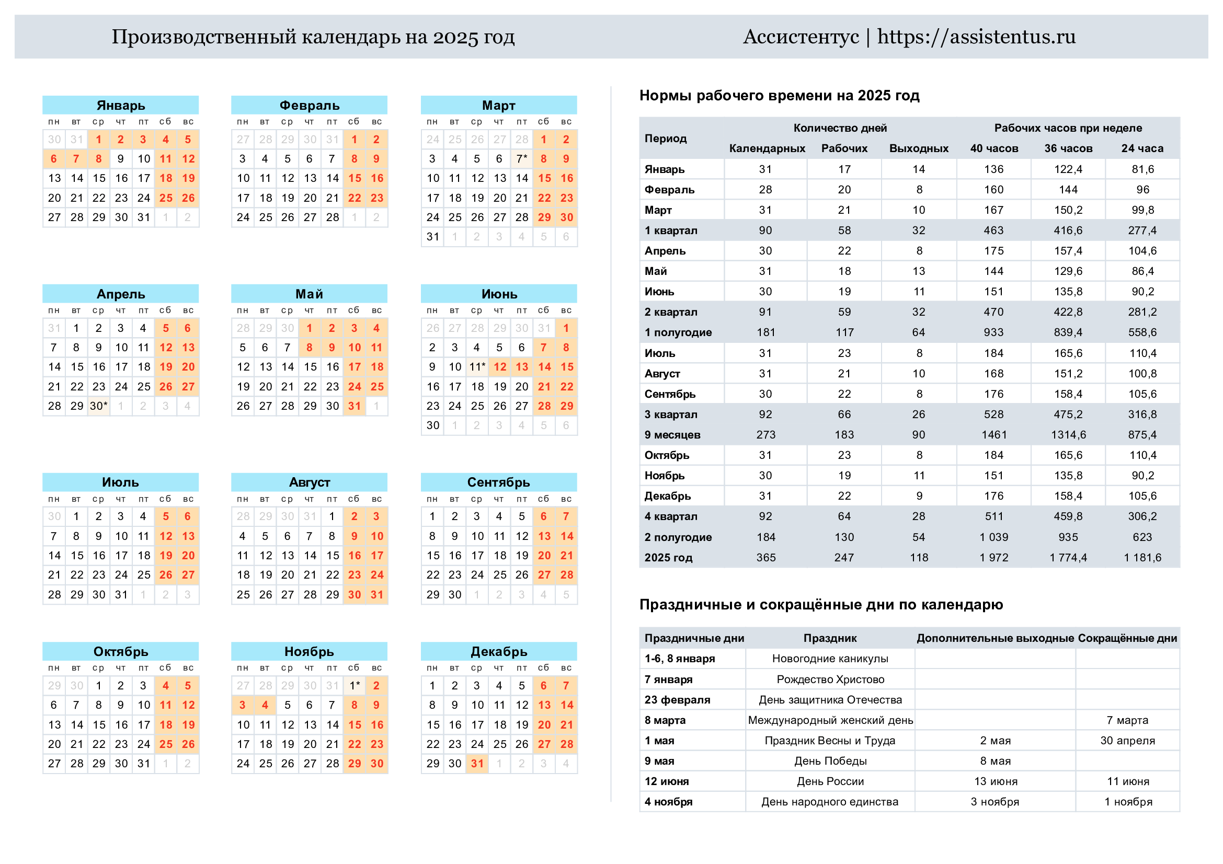Click the '40 часов' column header
1223x864 pixels.
pyautogui.click(x=994, y=148)
